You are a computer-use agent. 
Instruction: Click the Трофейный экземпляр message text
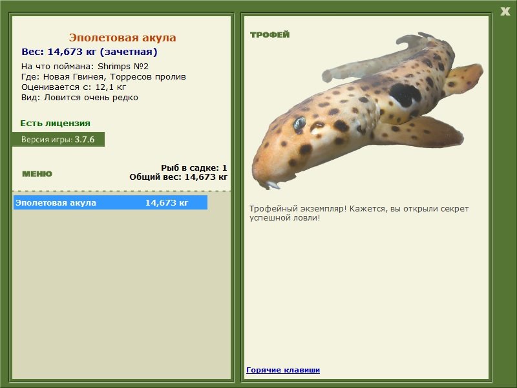tap(359, 213)
